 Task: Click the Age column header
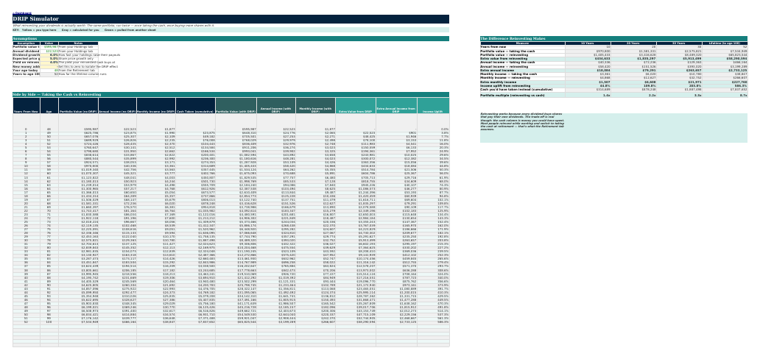pyautogui.click(x=49, y=106)
